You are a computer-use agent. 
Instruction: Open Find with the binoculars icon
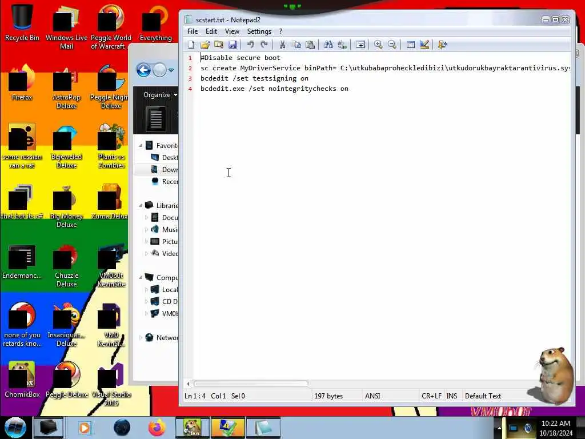[328, 45]
